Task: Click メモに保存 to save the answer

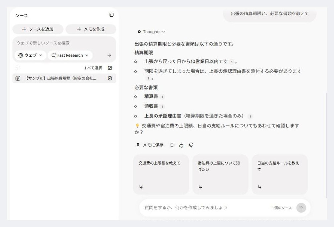Action: pyautogui.click(x=150, y=145)
